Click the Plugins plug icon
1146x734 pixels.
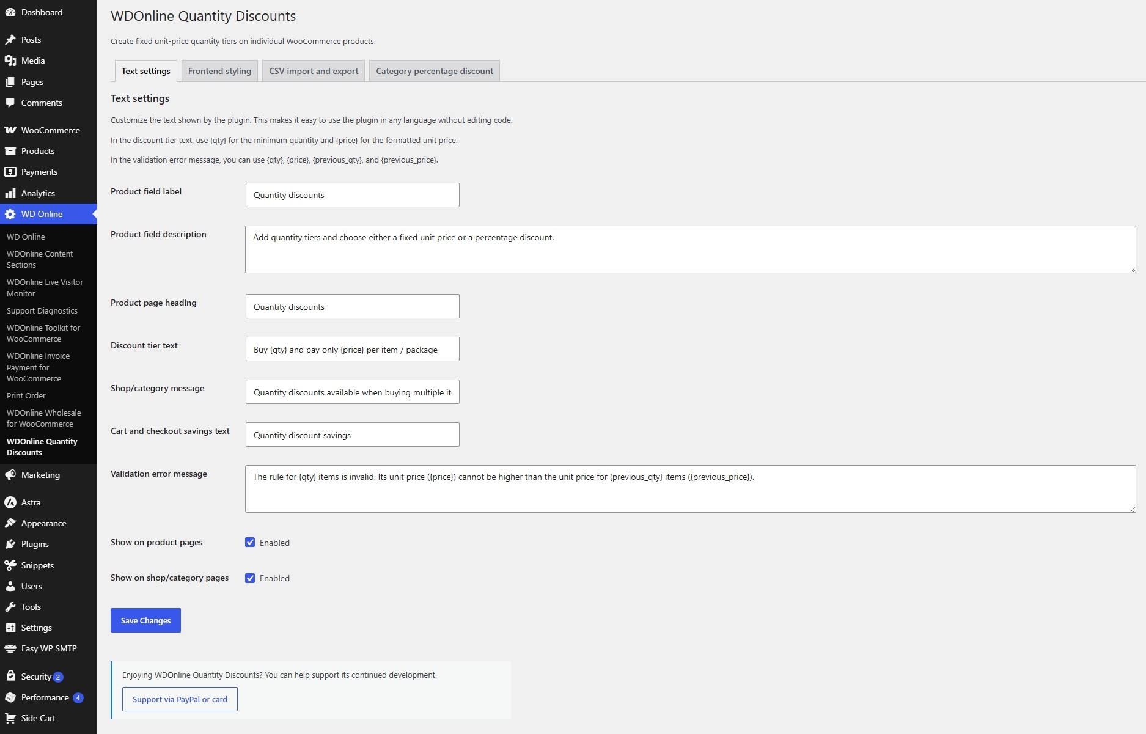pyautogui.click(x=10, y=544)
